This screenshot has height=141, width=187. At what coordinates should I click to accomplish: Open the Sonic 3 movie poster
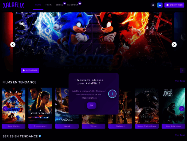click(x=14, y=106)
